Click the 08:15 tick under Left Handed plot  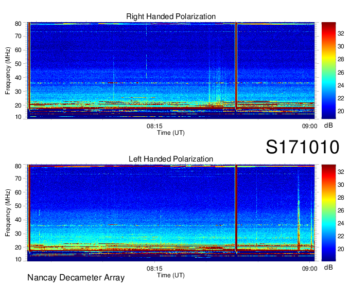[x=154, y=269]
